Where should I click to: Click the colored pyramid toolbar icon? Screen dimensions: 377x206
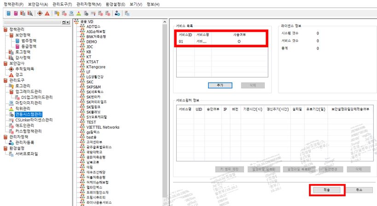[x=78, y=13]
